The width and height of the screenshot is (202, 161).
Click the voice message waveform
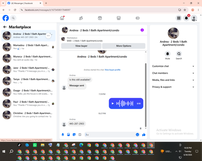tap(125, 103)
